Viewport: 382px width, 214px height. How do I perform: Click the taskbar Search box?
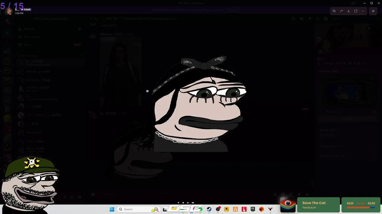139,209
